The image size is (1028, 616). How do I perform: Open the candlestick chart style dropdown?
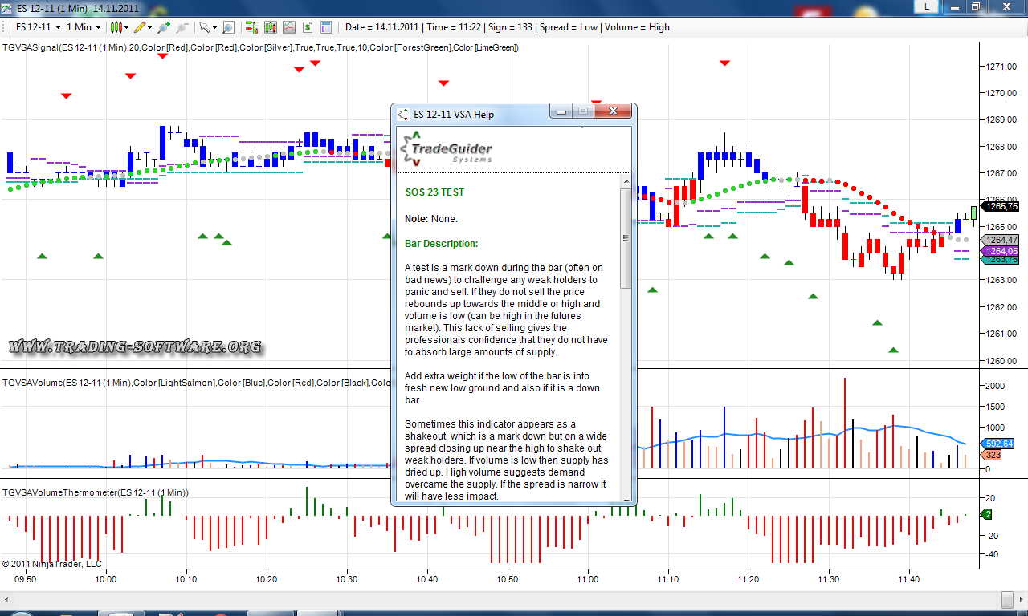[120, 27]
